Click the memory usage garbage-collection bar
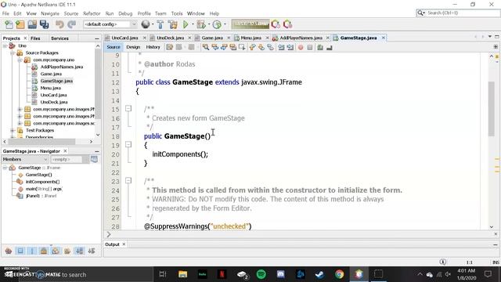Viewport: 501px width, 282px height. (250, 24)
